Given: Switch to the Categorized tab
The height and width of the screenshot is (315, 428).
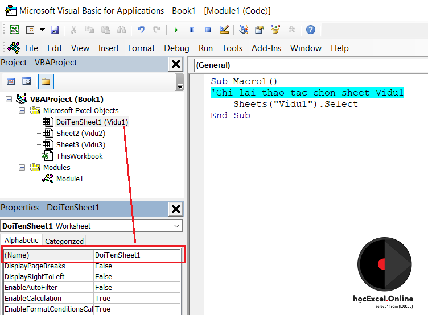Looking at the screenshot, I should click(x=64, y=241).
